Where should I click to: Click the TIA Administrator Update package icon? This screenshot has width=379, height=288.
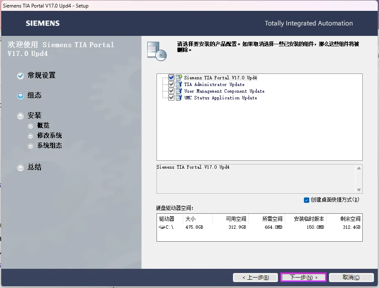coord(179,84)
